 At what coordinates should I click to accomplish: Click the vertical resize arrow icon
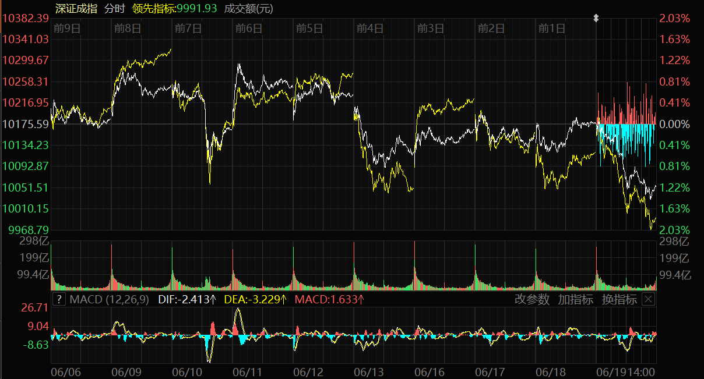click(596, 18)
